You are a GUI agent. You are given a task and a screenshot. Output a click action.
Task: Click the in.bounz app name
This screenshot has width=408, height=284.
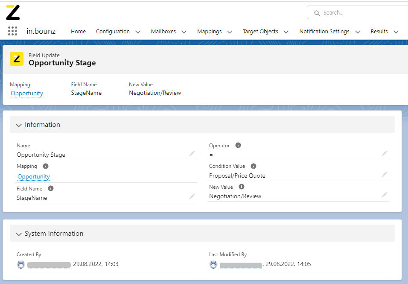pyautogui.click(x=41, y=31)
